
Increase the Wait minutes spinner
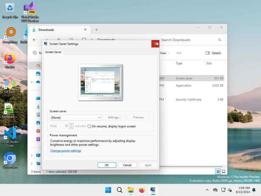71,125
